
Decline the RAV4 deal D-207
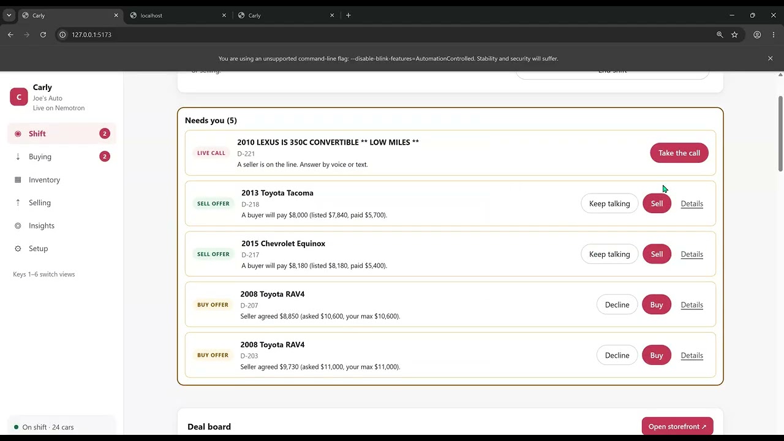coord(617,304)
